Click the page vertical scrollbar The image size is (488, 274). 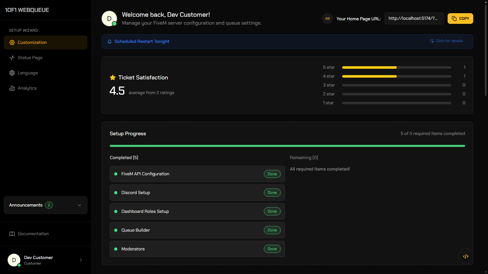coord(486,50)
